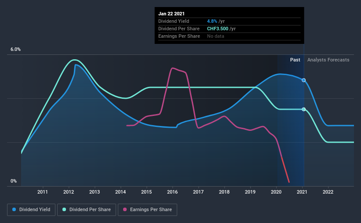The image size is (361, 223).
Task: Click the 6.0% y-axis label
Action: coord(15,50)
